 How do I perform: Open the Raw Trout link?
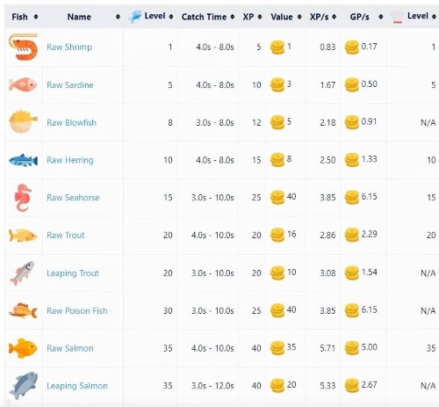[66, 235]
